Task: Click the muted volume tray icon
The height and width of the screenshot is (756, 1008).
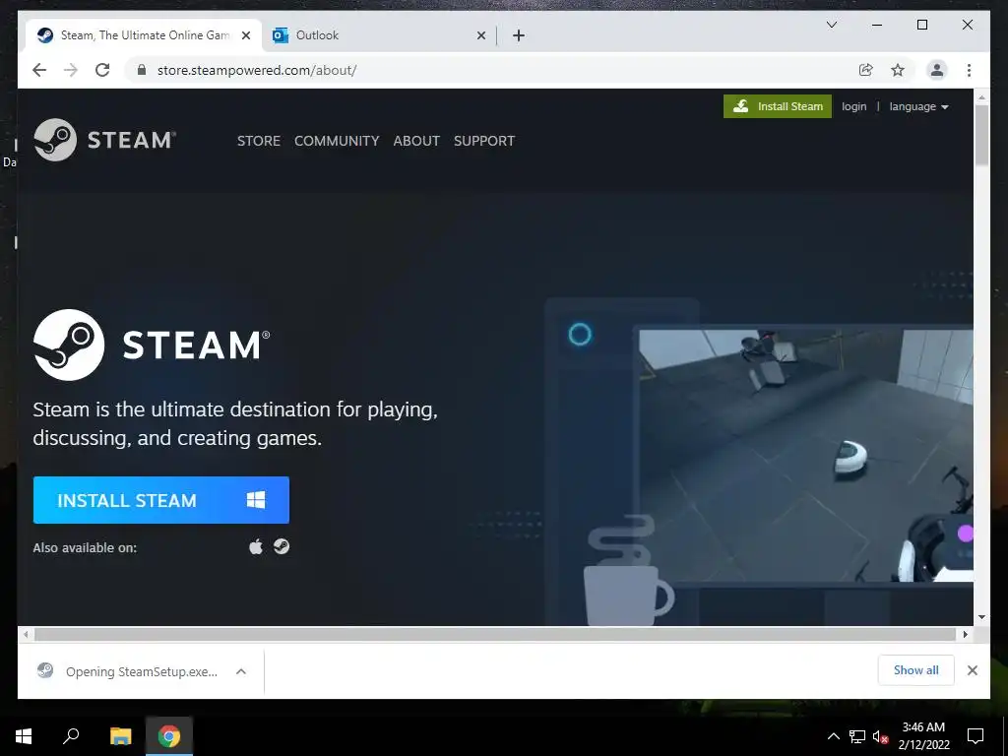Action: [x=880, y=736]
